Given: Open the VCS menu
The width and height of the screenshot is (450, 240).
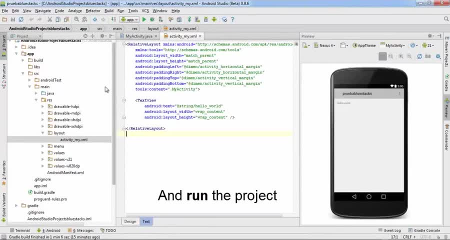Looking at the screenshot, I should click(145, 10).
